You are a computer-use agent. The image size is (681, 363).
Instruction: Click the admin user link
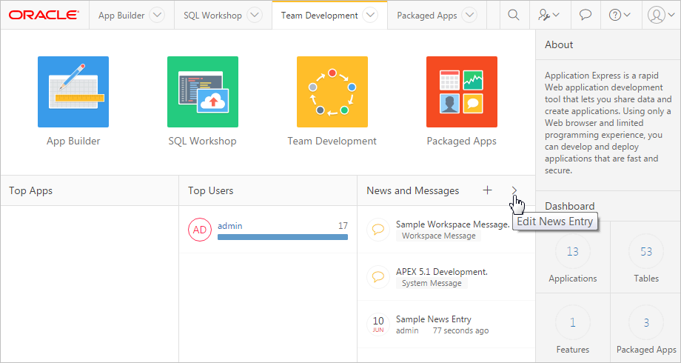[230, 225]
